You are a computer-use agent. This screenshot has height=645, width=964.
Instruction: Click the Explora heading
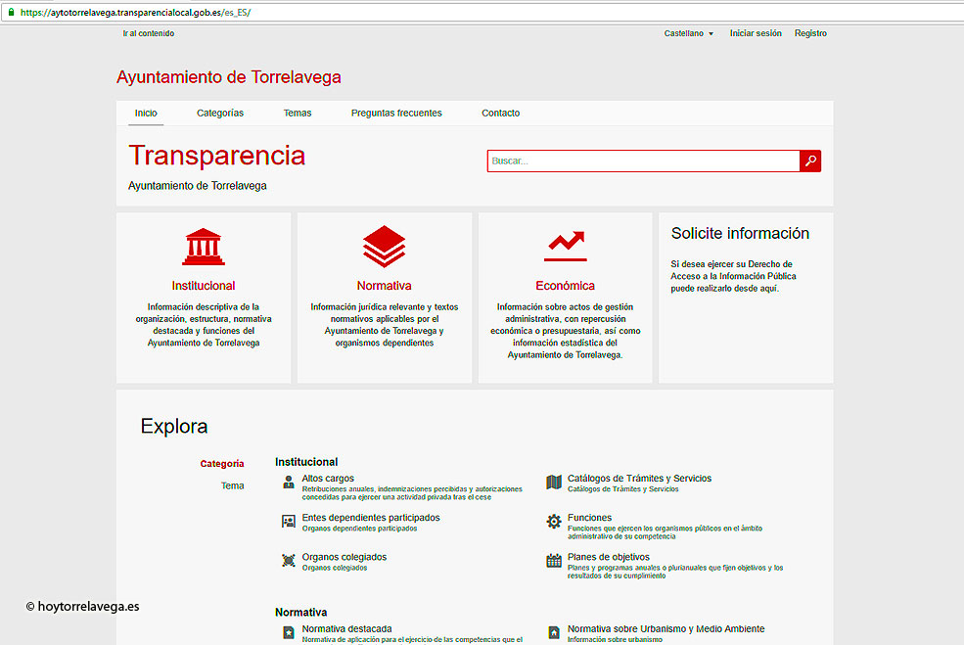tap(174, 426)
